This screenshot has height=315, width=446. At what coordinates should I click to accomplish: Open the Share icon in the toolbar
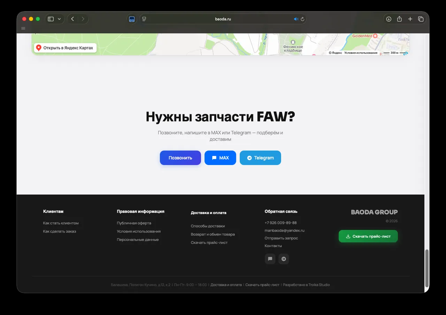coord(399,19)
